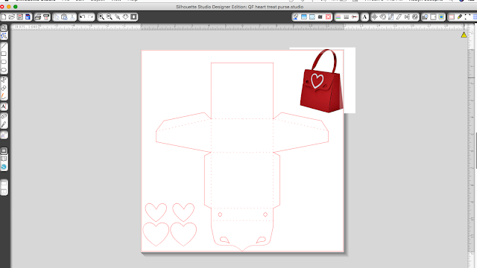Open the Text Style panel (A icon)
Screen dimensions: 477x268
pyautogui.click(x=364, y=17)
